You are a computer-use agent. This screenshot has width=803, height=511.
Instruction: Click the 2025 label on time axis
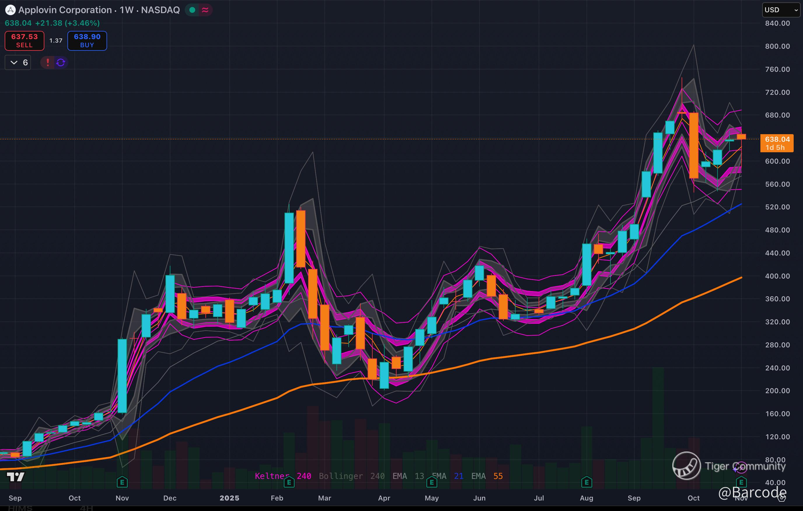[x=229, y=498]
